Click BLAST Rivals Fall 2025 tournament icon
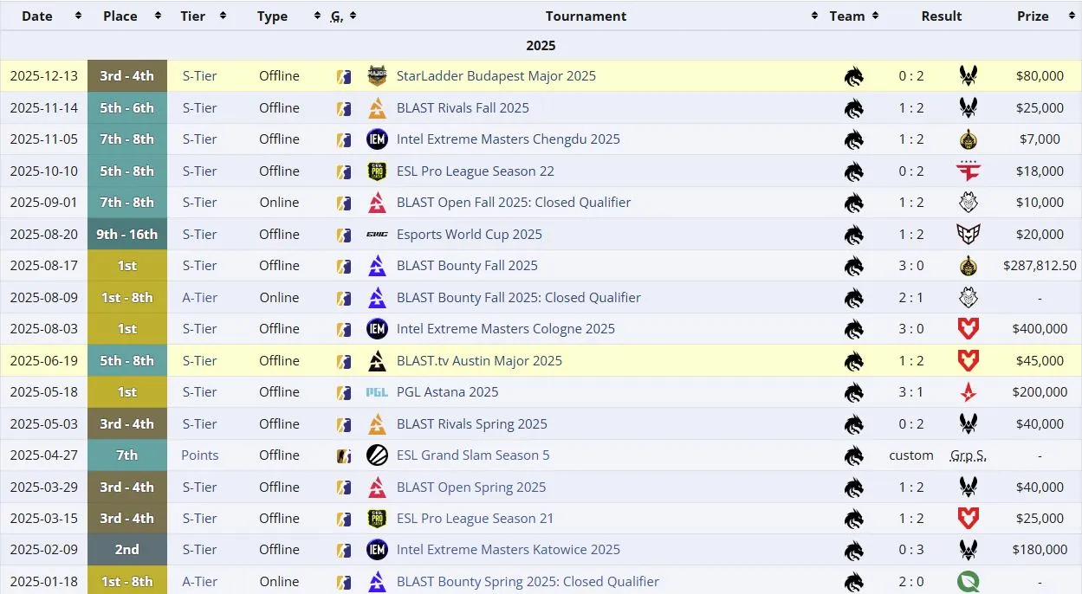Image resolution: width=1082 pixels, height=594 pixels. (377, 108)
